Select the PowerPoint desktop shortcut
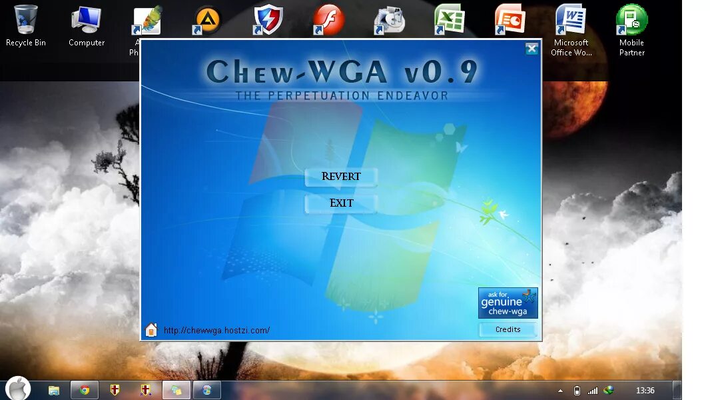710x400 pixels. point(510,20)
